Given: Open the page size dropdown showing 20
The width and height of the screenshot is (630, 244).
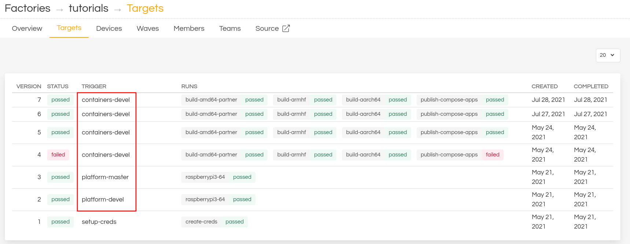Looking at the screenshot, I should [x=608, y=55].
